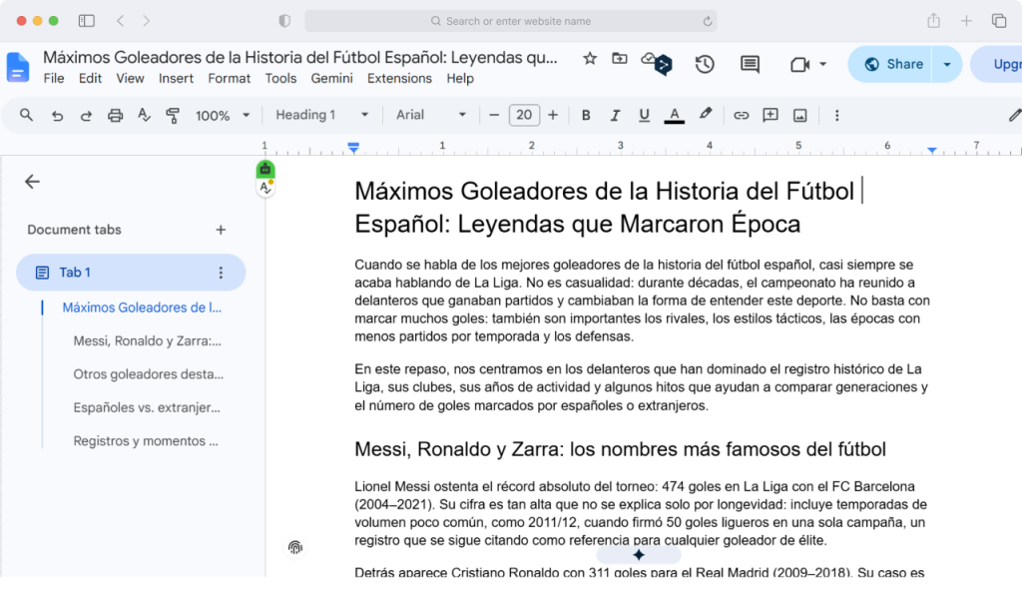Image resolution: width=1022 pixels, height=614 pixels.
Task: Click the browser address bar
Action: click(511, 21)
